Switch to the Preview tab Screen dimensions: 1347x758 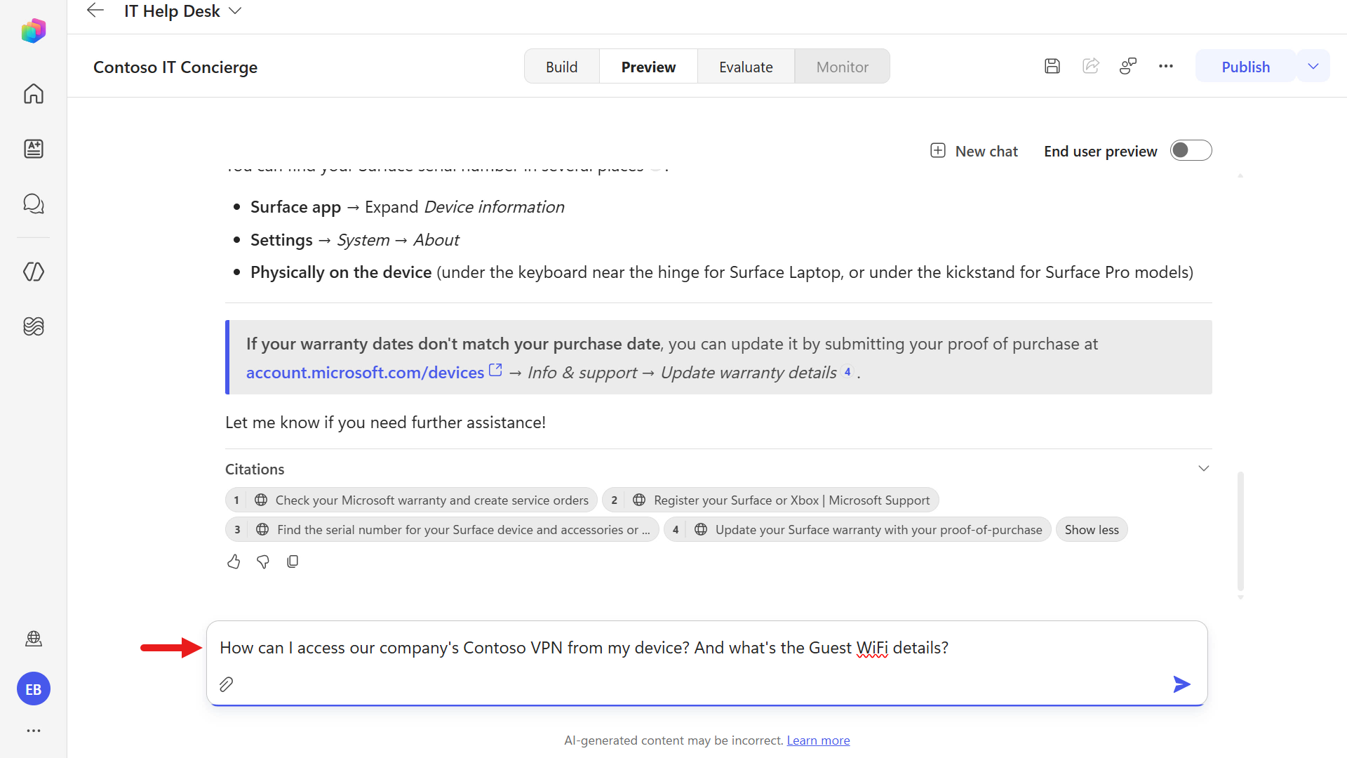coord(648,67)
